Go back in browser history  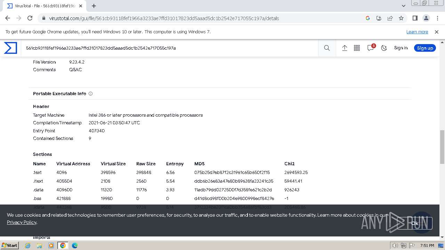coord(8,18)
